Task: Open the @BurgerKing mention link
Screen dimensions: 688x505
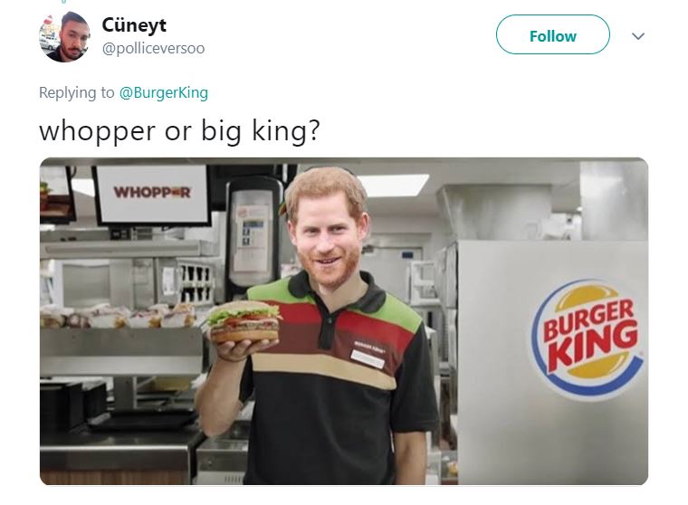Action: 164,92
